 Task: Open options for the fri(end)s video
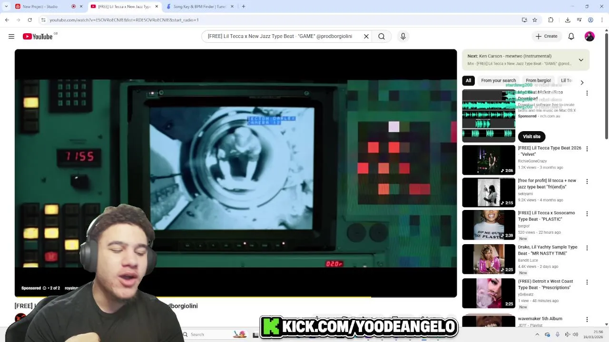point(587,181)
